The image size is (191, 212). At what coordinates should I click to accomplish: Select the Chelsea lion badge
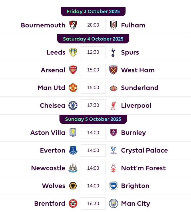pyautogui.click(x=73, y=105)
